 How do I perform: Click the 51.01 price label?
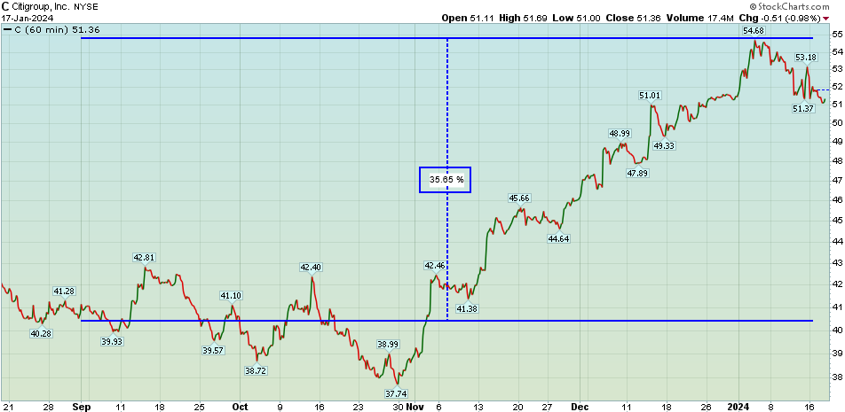click(x=650, y=96)
